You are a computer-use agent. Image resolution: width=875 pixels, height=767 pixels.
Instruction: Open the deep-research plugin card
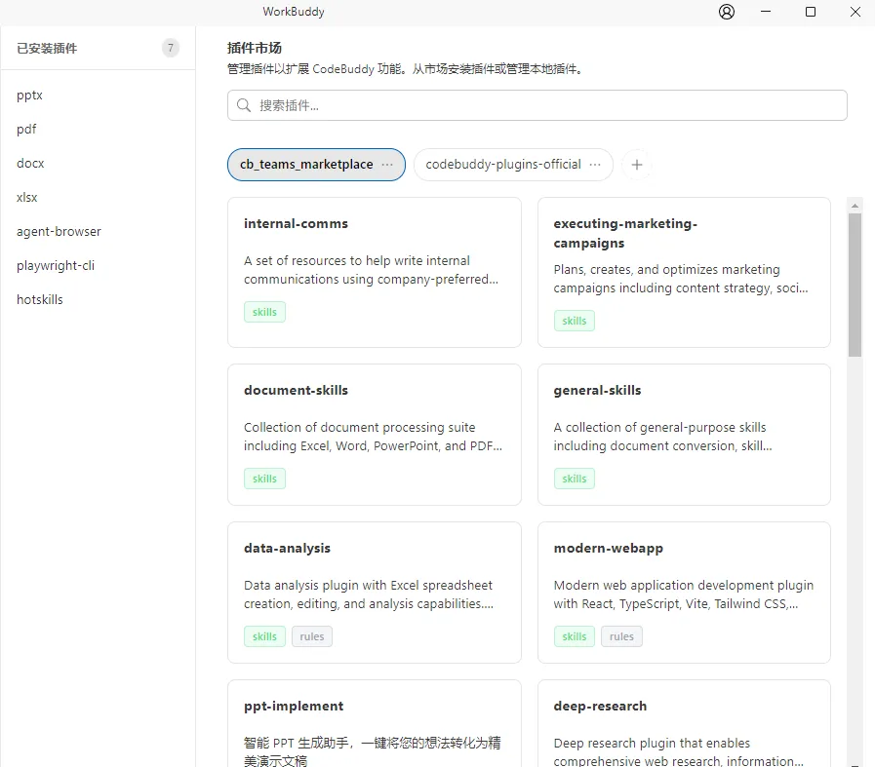click(684, 723)
